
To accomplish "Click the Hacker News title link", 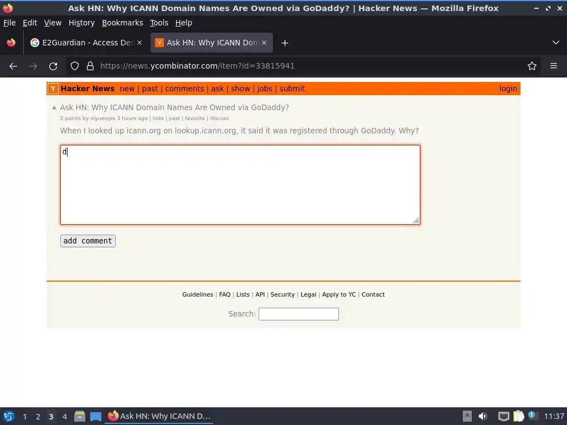I will coord(87,89).
